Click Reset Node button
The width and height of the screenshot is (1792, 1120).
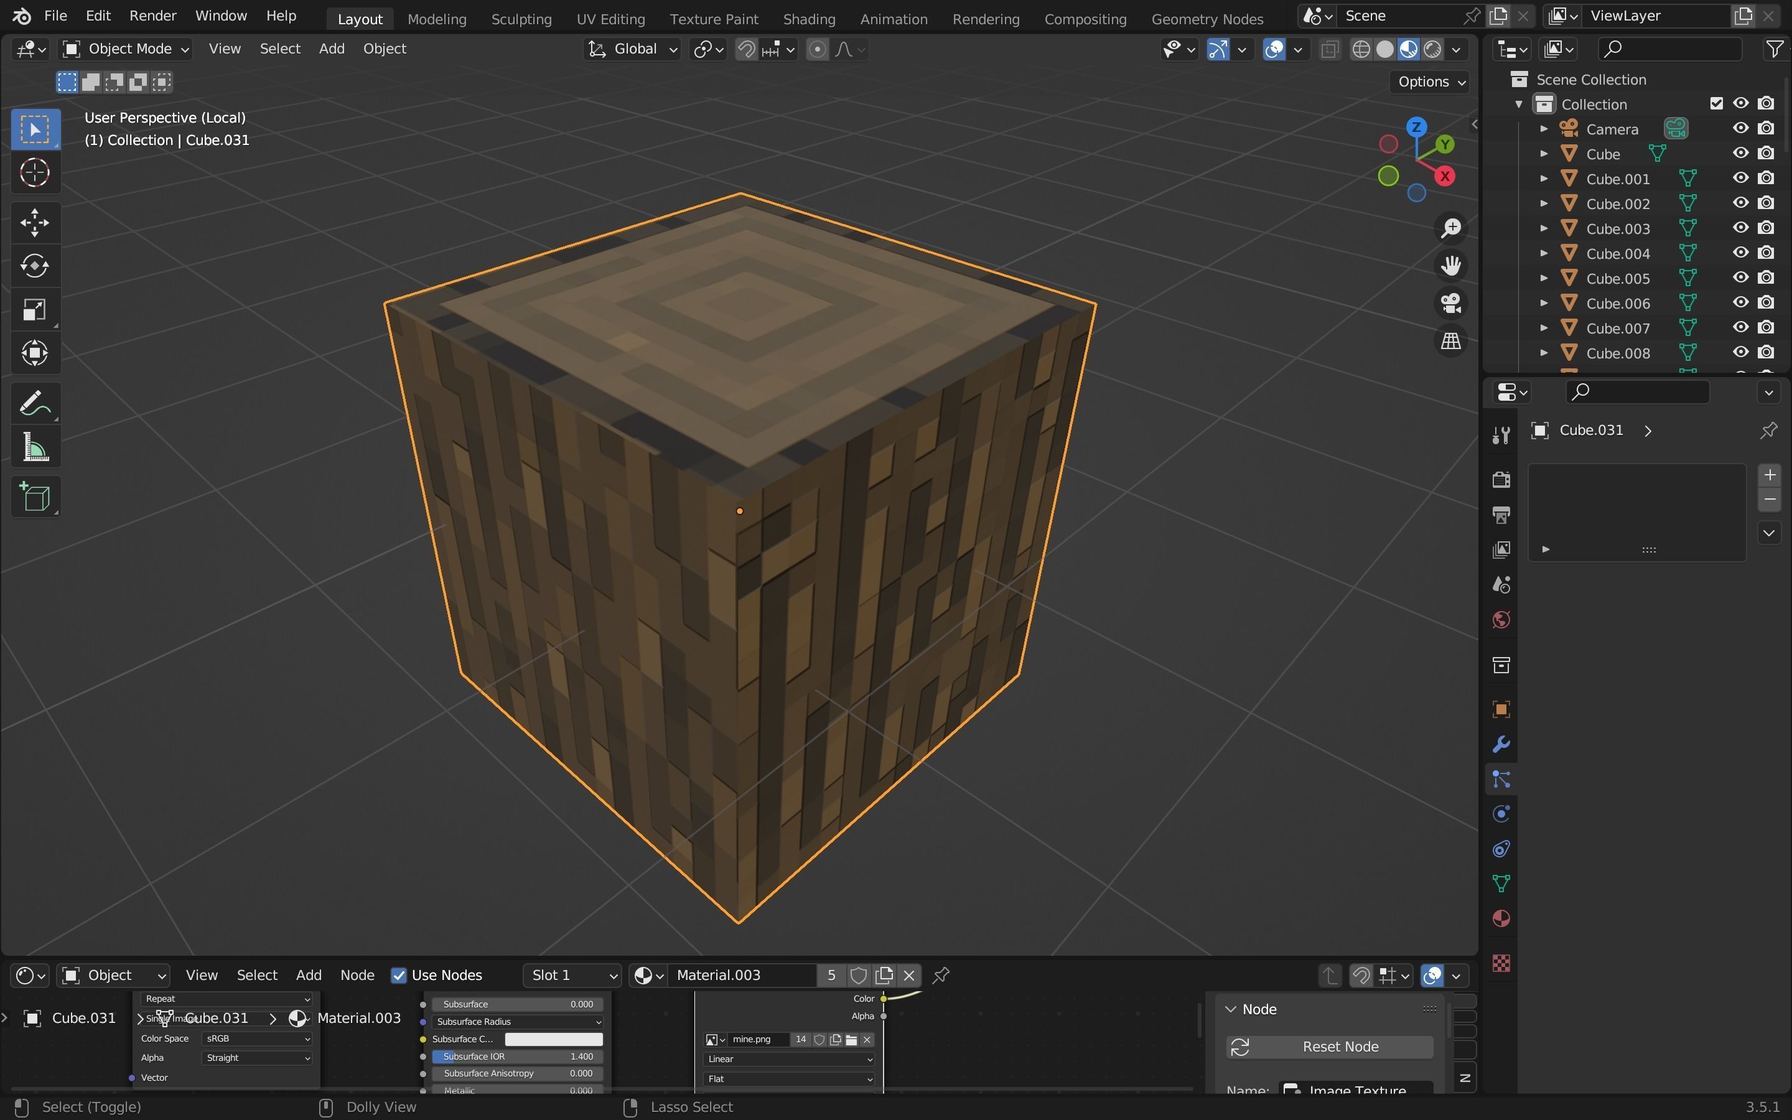tap(1329, 1047)
